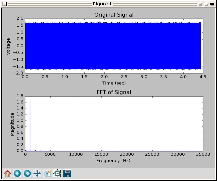Click the FFT peak spike near 1000 Hz
This screenshot has height=181, width=217.
pyautogui.click(x=30, y=126)
